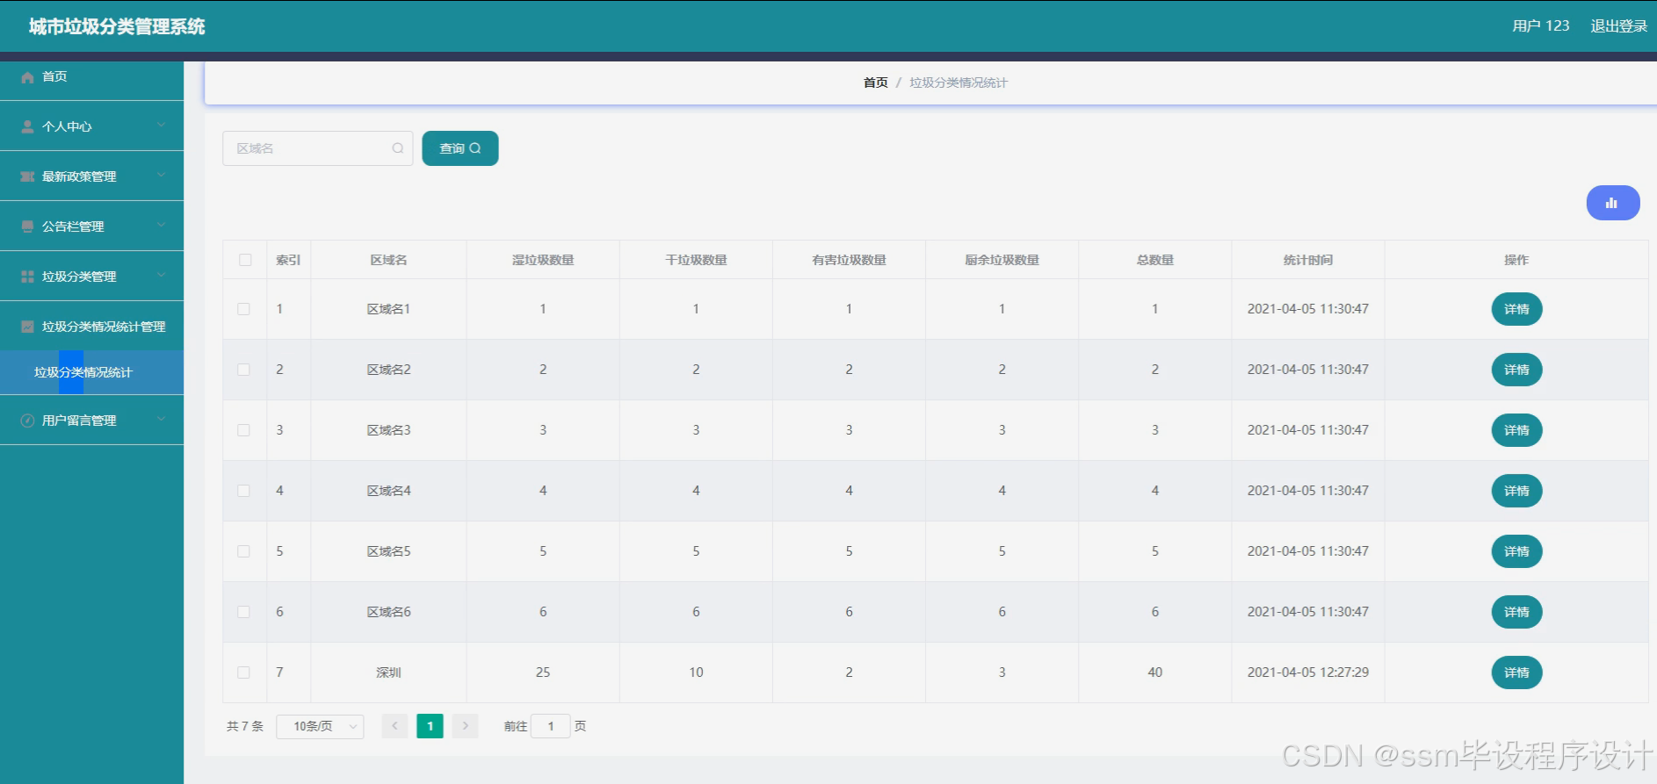This screenshot has height=784, width=1657.
Task: Check the checkbox for row 区域名1
Action: click(x=244, y=309)
